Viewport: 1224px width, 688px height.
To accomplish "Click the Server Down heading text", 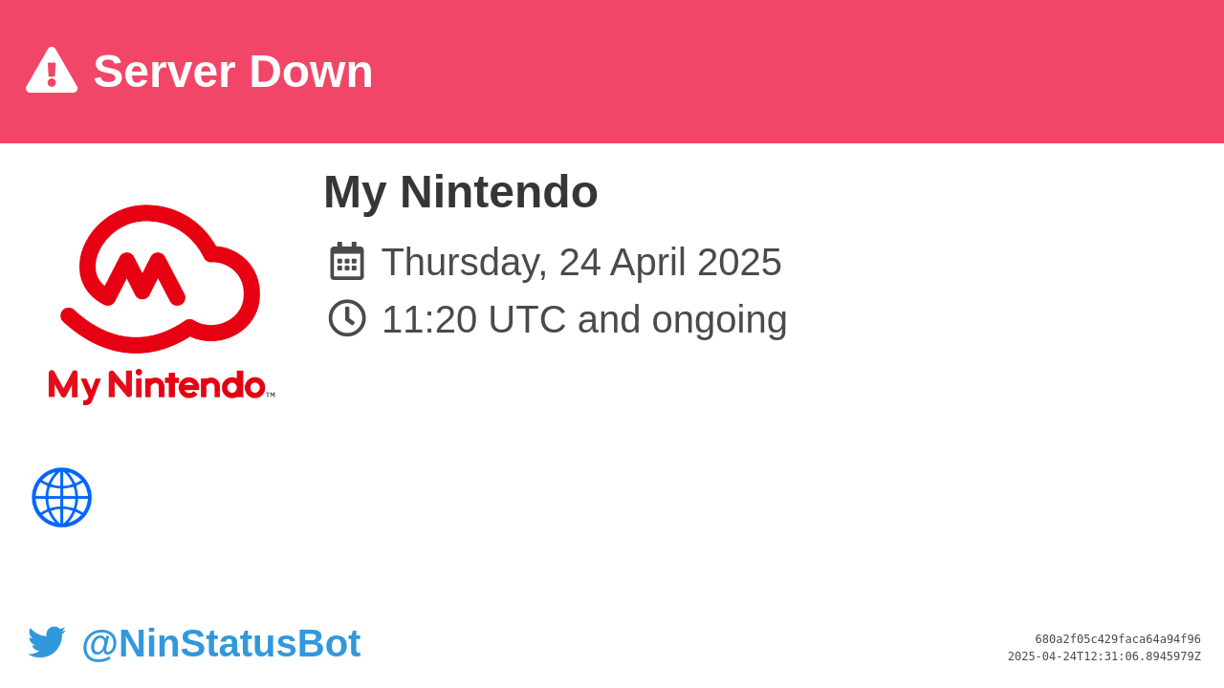I will coord(233,72).
